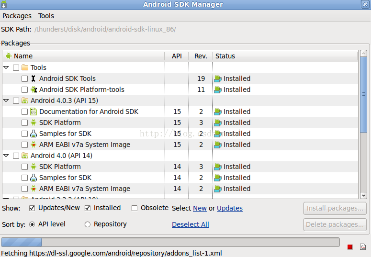
Task: Click the Installed status icon for Android SDK Tools
Action: point(218,79)
